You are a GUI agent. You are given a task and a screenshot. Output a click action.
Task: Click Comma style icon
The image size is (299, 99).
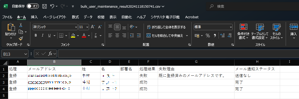tap(215, 35)
